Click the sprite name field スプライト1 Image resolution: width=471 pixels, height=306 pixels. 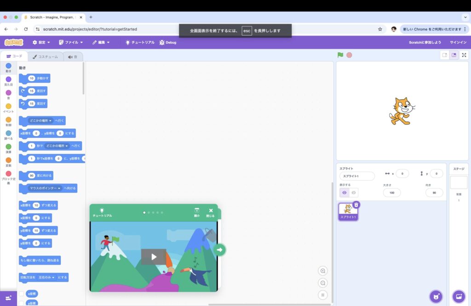357,176
